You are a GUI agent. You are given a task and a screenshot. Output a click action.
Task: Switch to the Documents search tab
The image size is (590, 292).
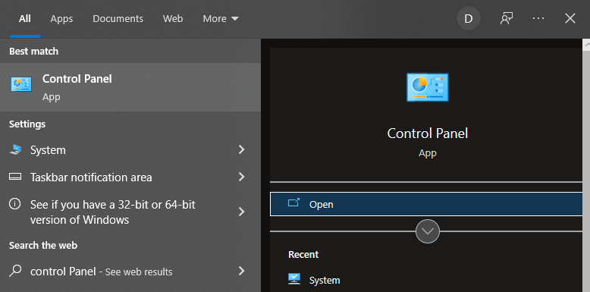pos(118,18)
